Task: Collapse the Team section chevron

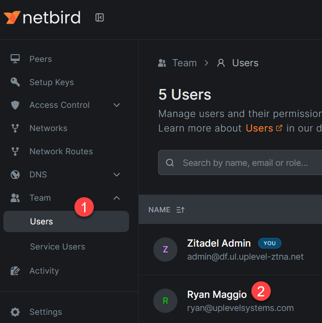Action: click(x=117, y=198)
